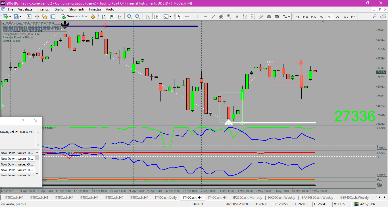The width and height of the screenshot is (388, 207).
Task: Open the Data Window crosshair-target icon
Action: [x=37, y=16]
